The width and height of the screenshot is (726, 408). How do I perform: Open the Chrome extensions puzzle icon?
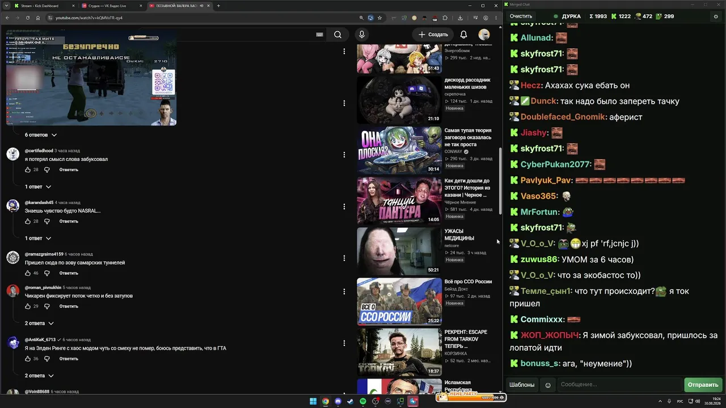tap(445, 18)
